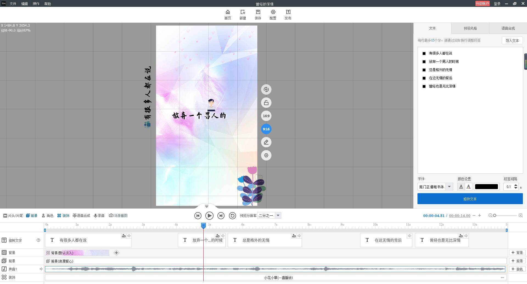527x284 pixels.
Task: Open the black text color swatch
Action: coord(486,187)
